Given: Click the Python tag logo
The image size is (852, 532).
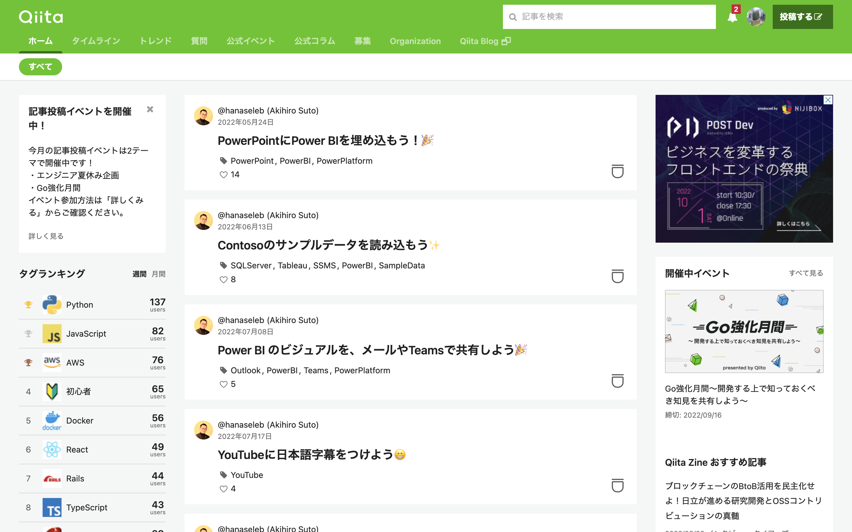Looking at the screenshot, I should [52, 305].
